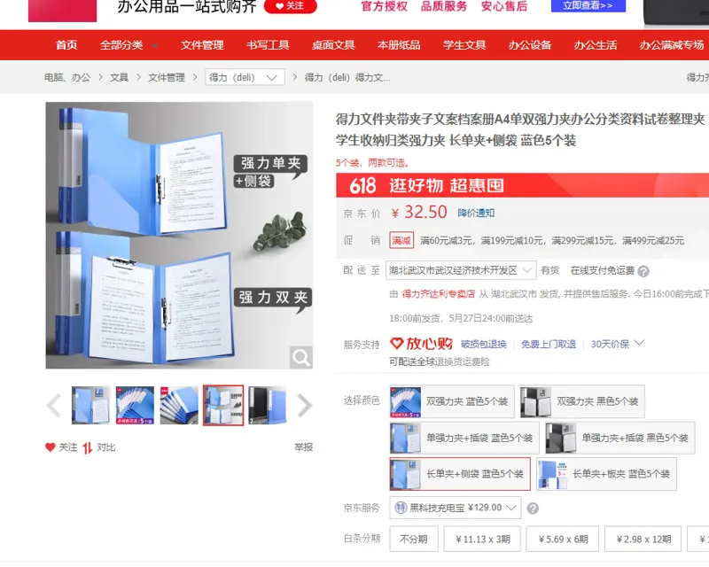The height and width of the screenshot is (567, 709).
Task: Choose 长单夹+侧袋 蓝色5个装 option
Action: 460,474
